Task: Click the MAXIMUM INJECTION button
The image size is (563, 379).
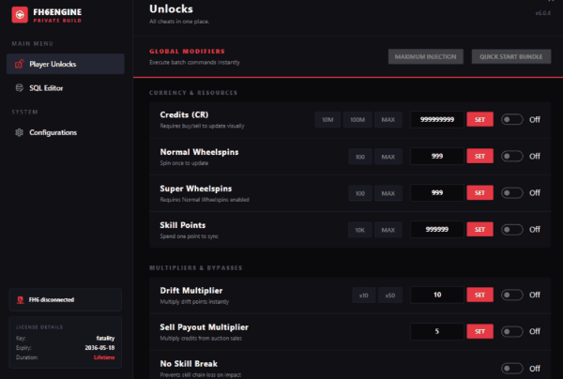Action: [425, 56]
